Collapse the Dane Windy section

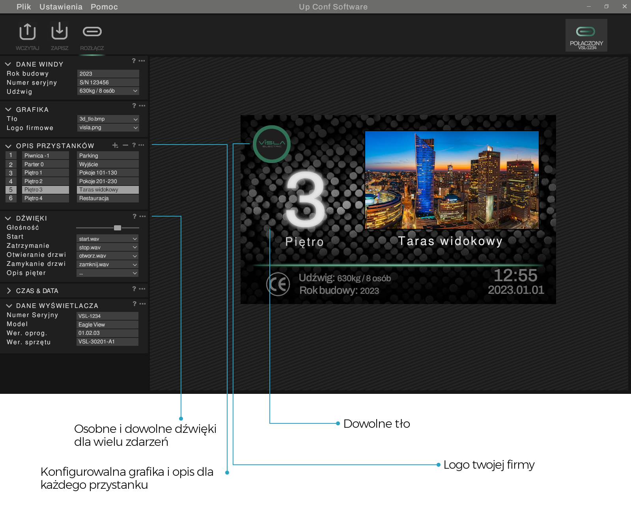[x=8, y=64]
